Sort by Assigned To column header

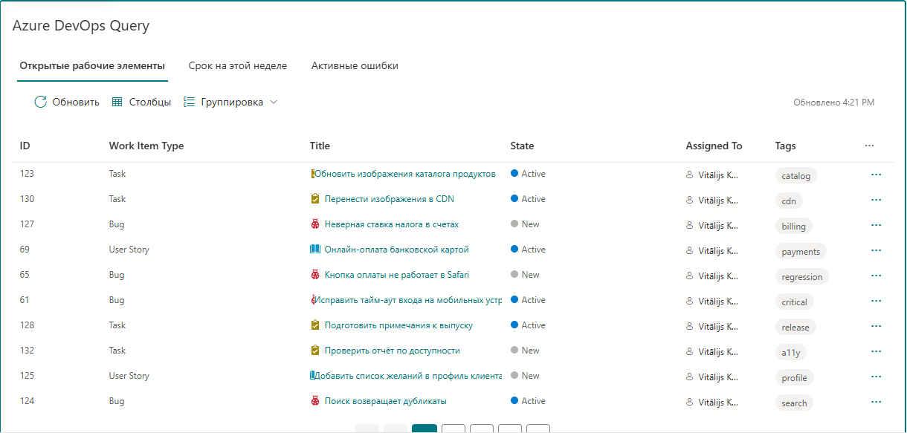(x=714, y=146)
